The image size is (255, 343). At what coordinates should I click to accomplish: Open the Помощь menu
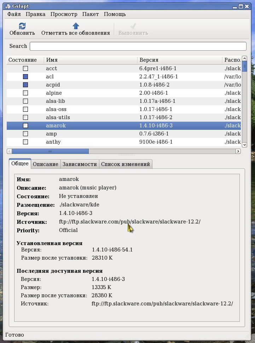[115, 14]
